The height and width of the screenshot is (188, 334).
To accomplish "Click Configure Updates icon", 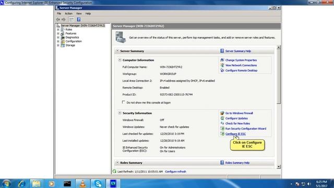I will click(222, 118).
